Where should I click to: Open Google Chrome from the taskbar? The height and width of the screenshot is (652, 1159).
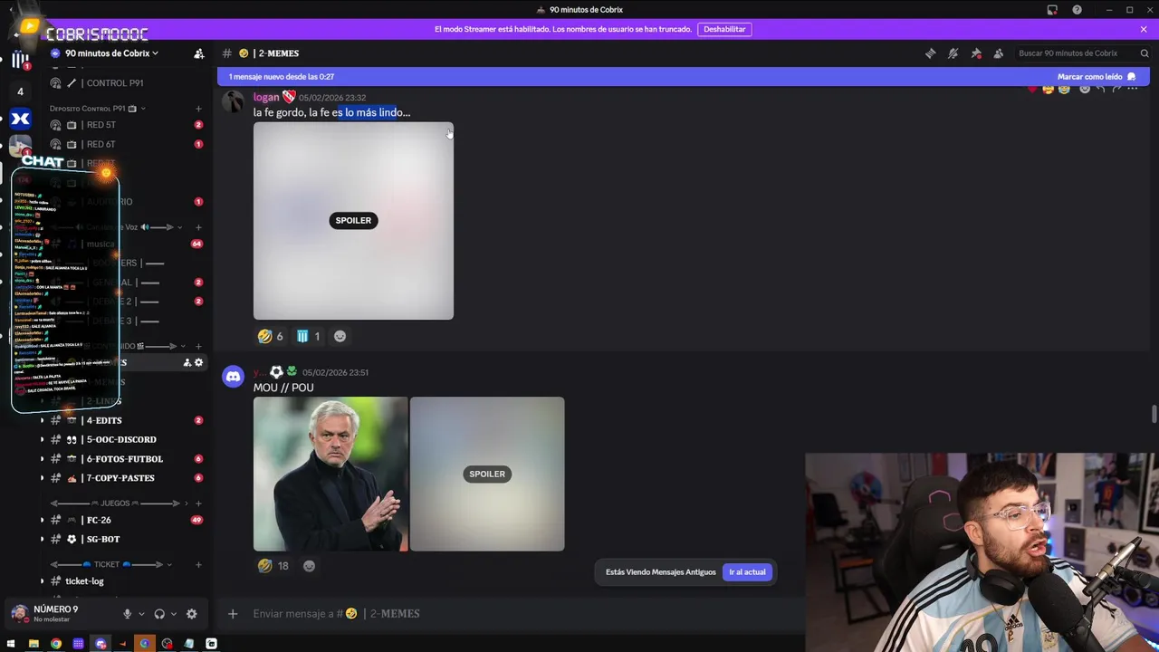(56, 644)
